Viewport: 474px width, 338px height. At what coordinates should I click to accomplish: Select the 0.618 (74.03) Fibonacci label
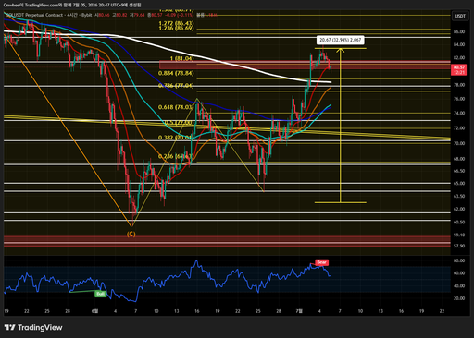(x=176, y=107)
